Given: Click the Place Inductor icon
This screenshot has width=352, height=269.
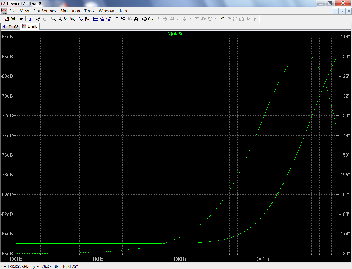Looking at the screenshot, I should [x=191, y=18].
